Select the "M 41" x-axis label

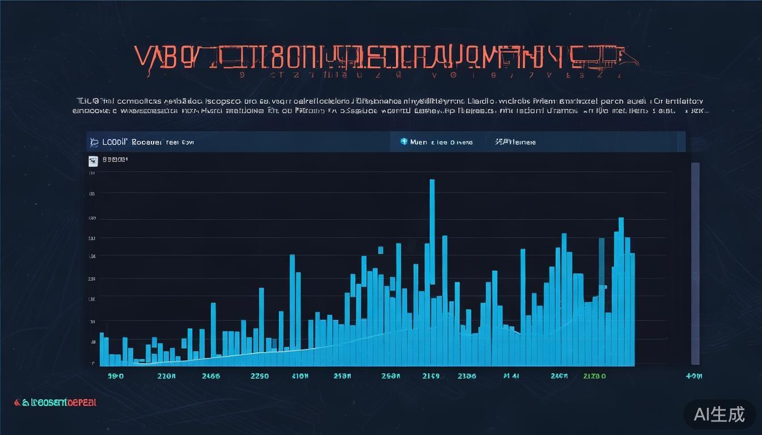click(x=511, y=376)
